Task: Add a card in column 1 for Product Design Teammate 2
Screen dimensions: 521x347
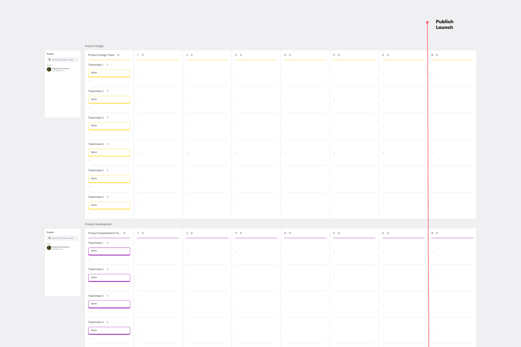Action: (x=138, y=100)
